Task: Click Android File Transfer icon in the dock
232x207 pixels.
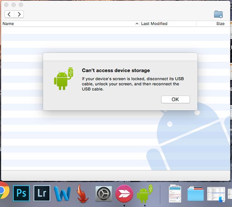Action: point(145,193)
